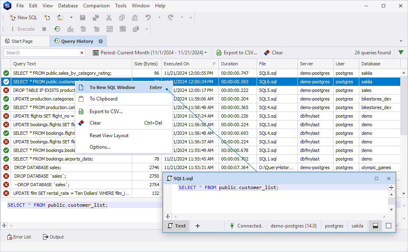Maximize the SQL1.sql window
This screenshot has height=252, width=408.
coord(376,178)
